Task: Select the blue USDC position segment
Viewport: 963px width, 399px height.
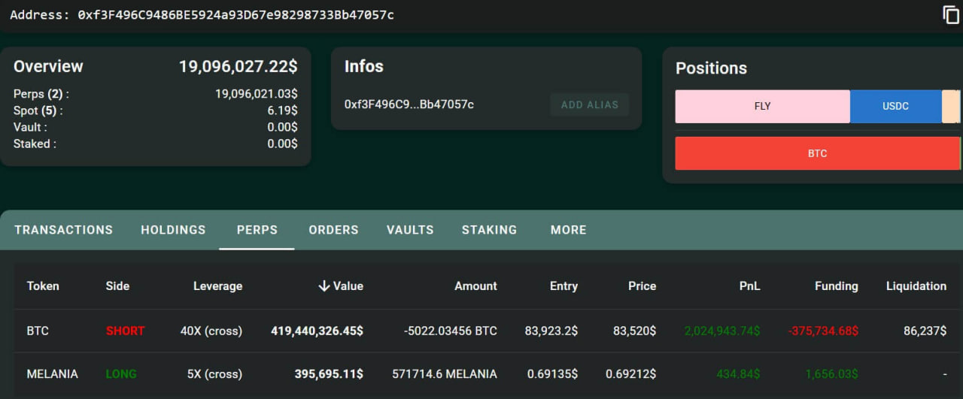Action: point(895,107)
